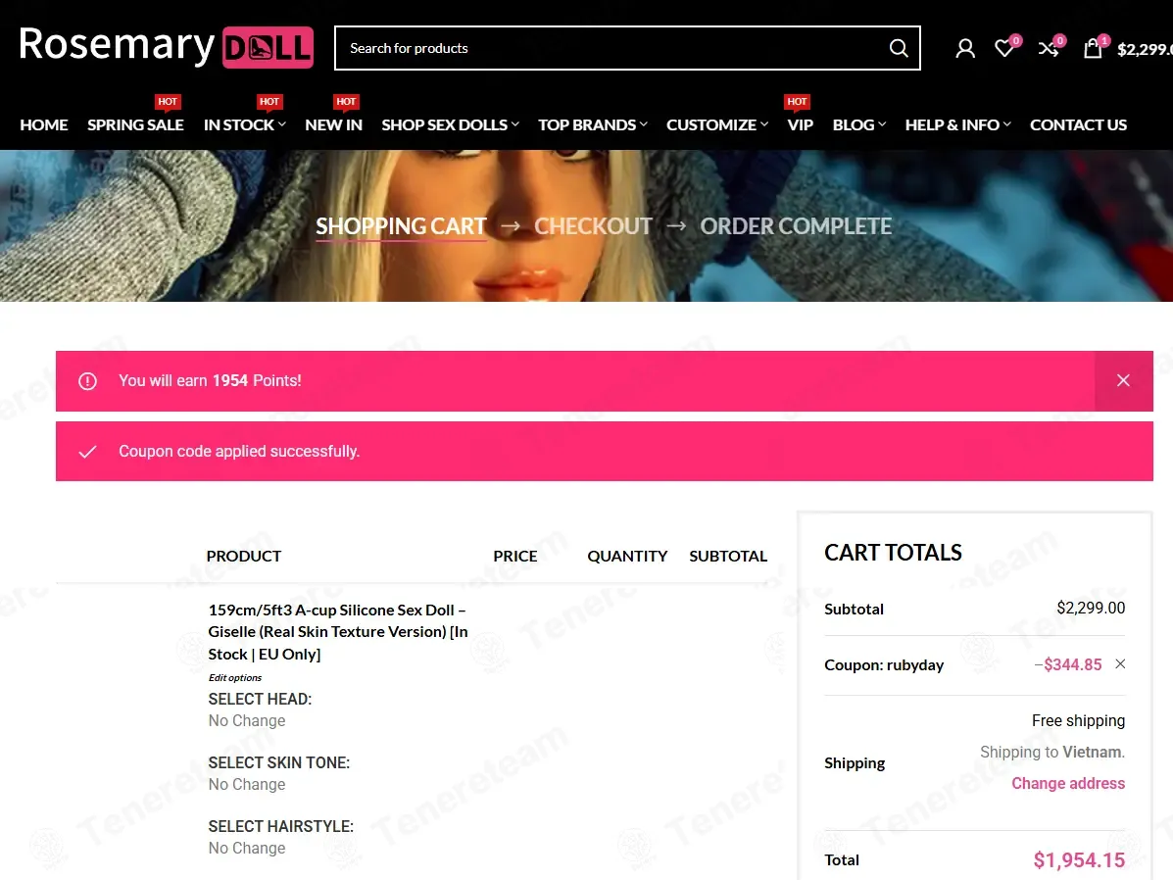Open the Rosemary Doll logo homepage

[166, 46]
